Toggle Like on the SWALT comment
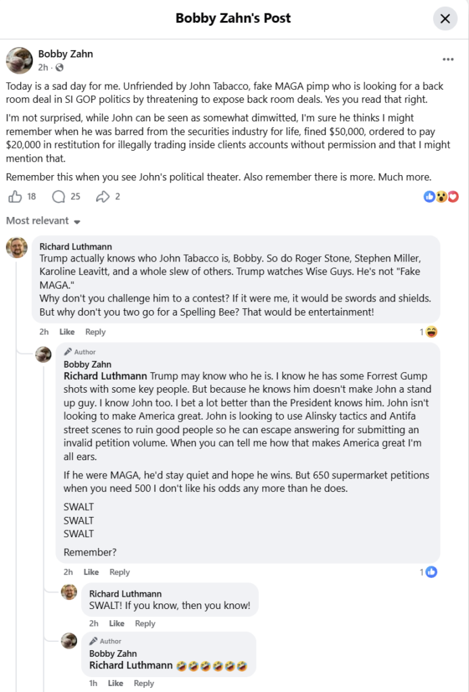The image size is (469, 692). pyautogui.click(x=116, y=623)
